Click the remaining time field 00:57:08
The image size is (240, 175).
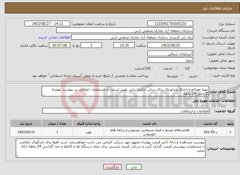point(60,45)
